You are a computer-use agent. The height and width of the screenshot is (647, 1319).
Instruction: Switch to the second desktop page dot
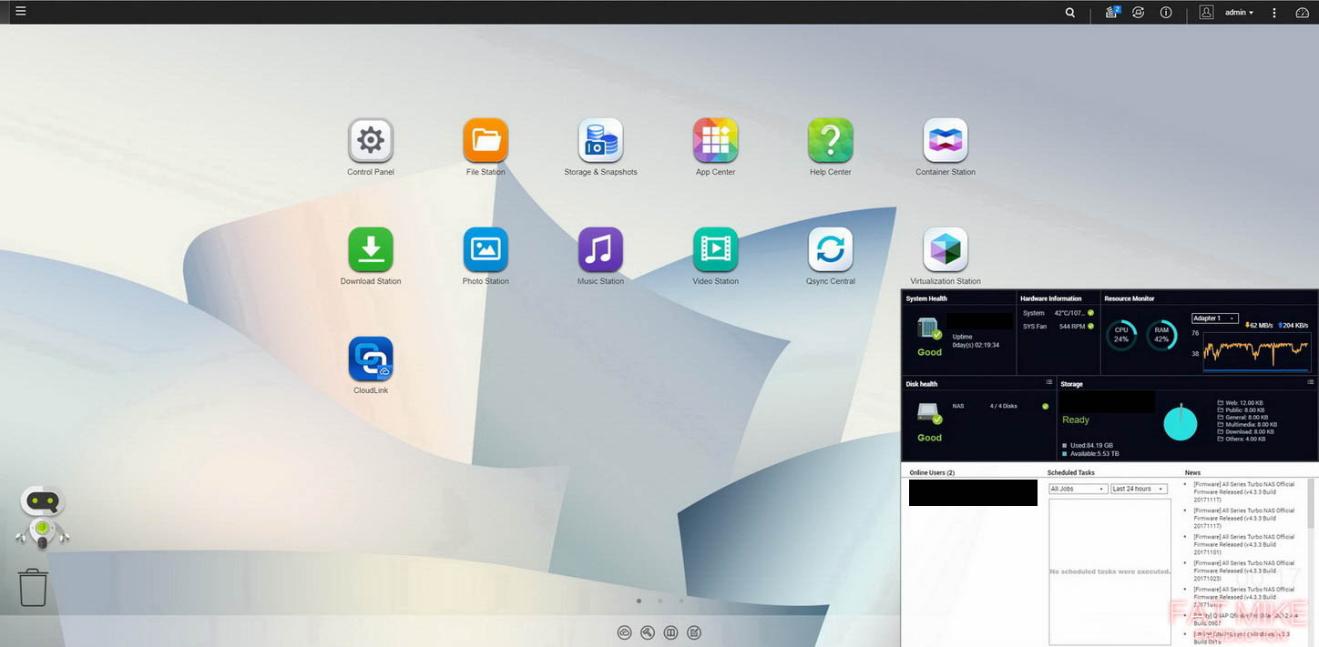(659, 601)
